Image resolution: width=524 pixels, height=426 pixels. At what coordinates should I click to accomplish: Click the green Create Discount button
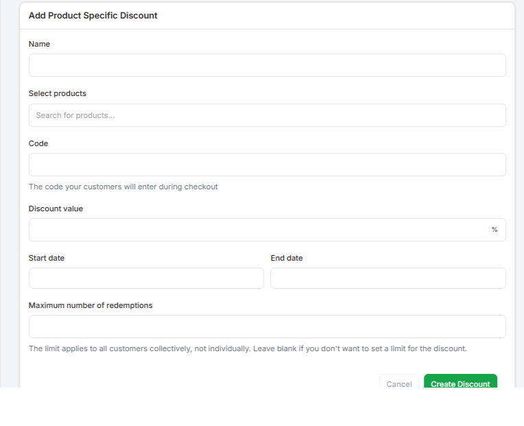pos(460,383)
